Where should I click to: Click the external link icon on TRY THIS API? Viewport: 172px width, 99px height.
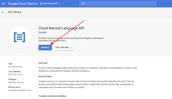point(71,47)
